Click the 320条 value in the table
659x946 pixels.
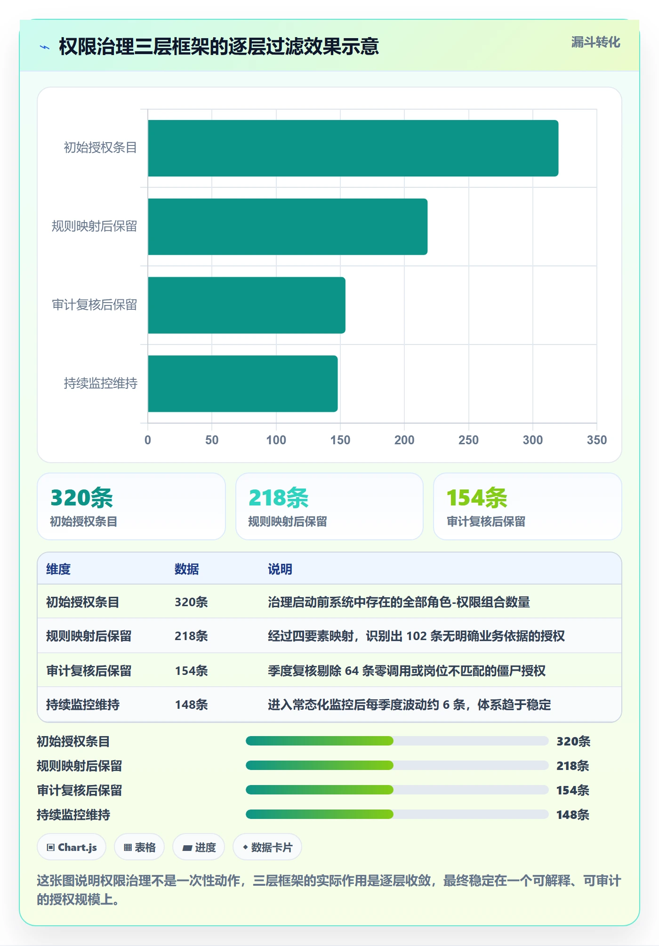point(191,602)
